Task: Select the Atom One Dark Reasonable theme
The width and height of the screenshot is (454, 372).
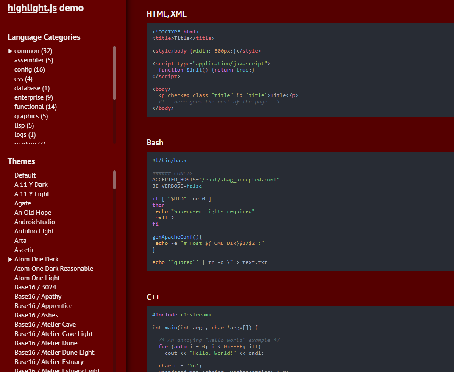Action: pos(54,269)
